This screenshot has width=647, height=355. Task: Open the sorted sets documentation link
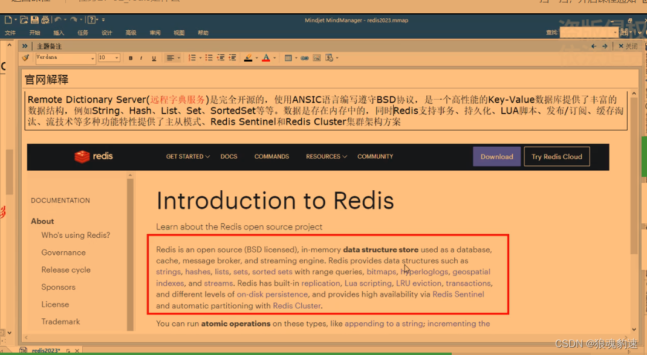point(272,272)
